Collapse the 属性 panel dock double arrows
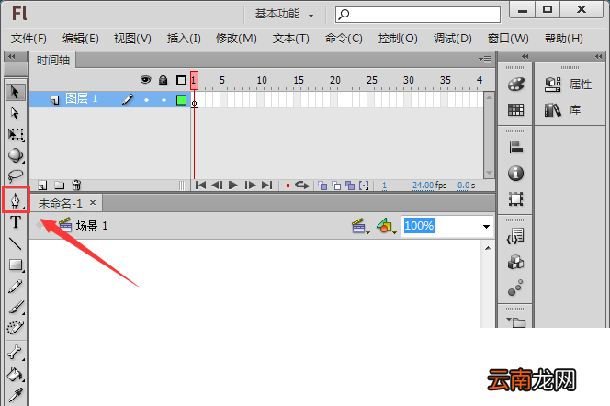The image size is (610, 406). [598, 56]
